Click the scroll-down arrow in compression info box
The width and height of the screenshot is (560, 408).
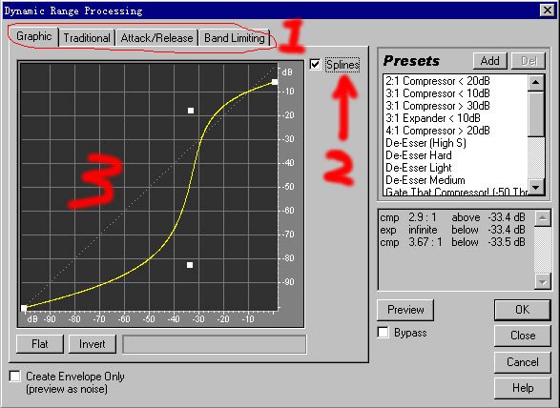543,282
